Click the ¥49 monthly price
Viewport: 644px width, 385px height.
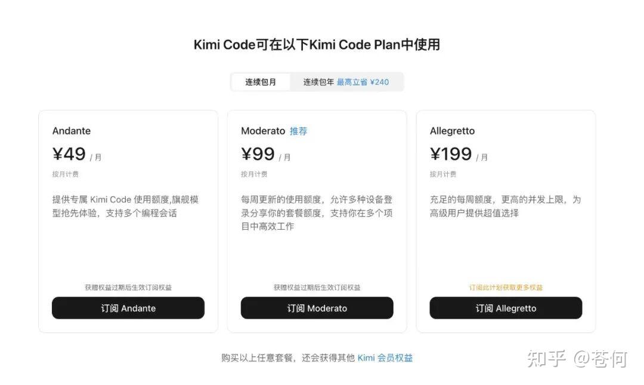pyautogui.click(x=69, y=154)
